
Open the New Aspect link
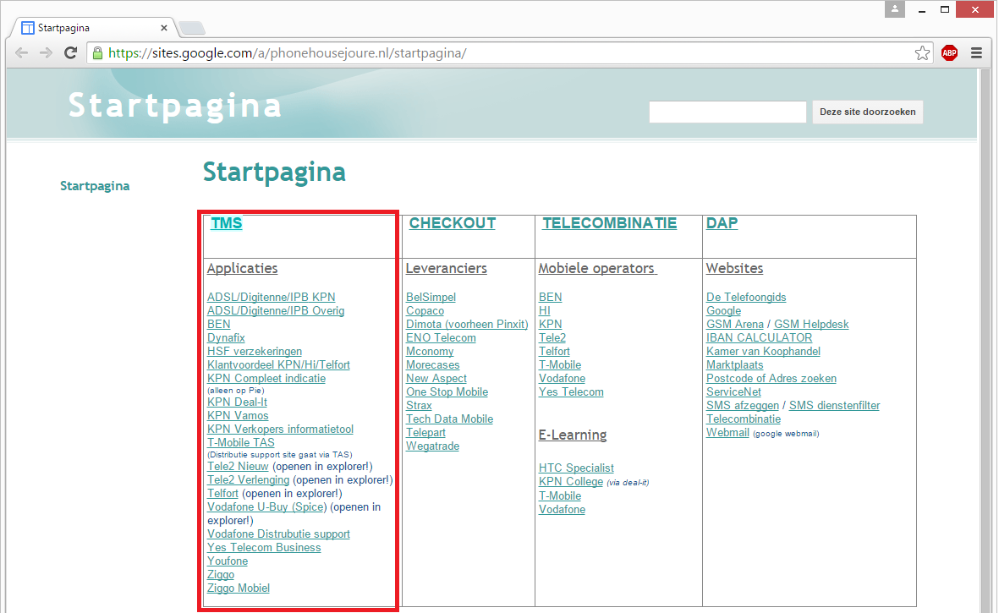coord(436,378)
